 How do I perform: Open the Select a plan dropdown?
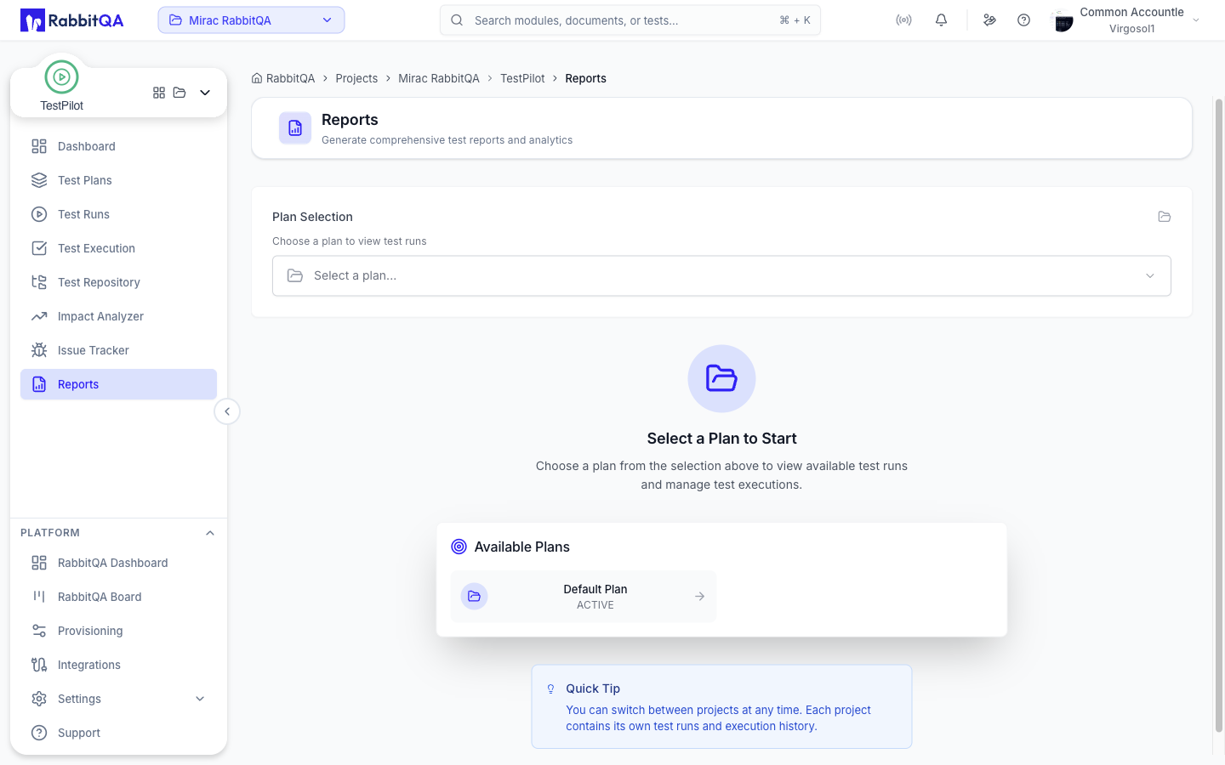(721, 276)
